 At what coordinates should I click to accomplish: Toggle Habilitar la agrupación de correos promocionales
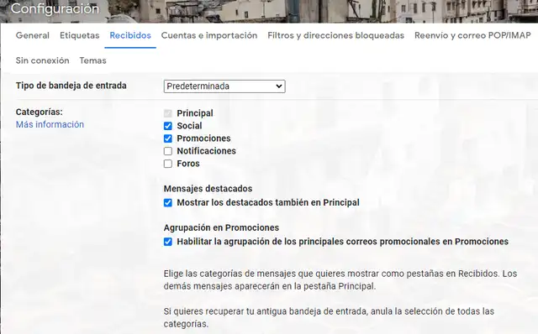pos(168,242)
